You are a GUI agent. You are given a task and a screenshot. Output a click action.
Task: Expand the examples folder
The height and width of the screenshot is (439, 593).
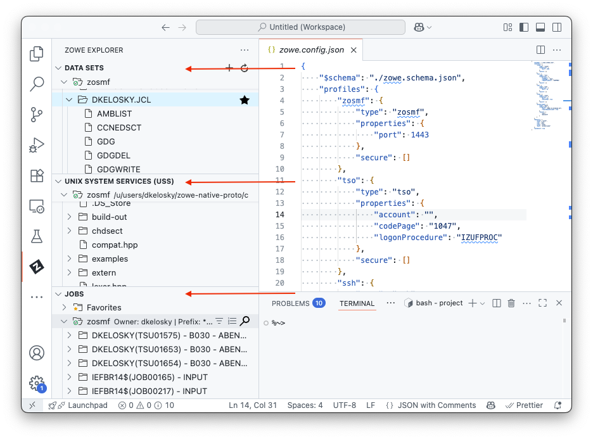pyautogui.click(x=69, y=258)
